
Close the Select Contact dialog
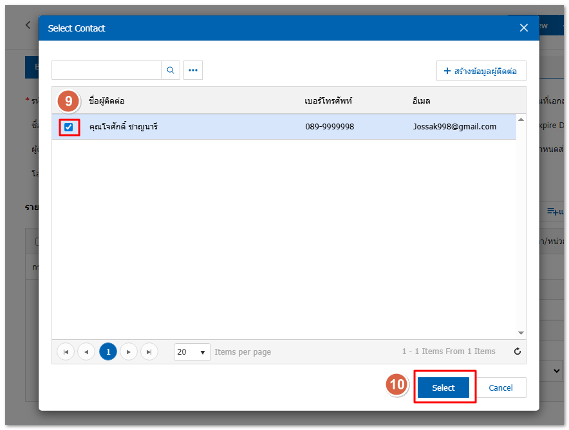pos(524,28)
